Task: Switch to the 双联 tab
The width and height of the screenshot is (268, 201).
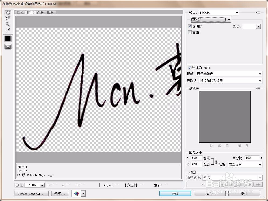Action: pos(40,12)
